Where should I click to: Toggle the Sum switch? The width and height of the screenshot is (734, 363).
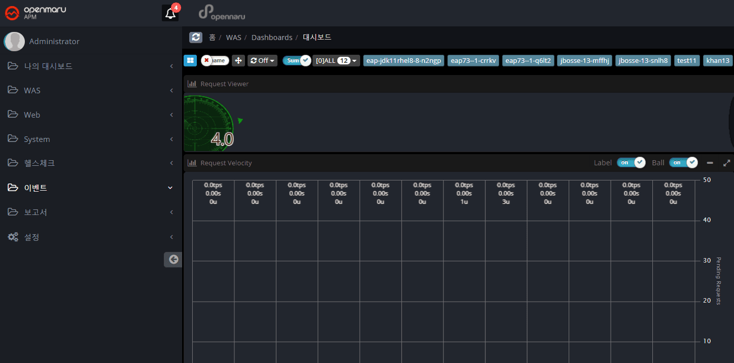[296, 61]
